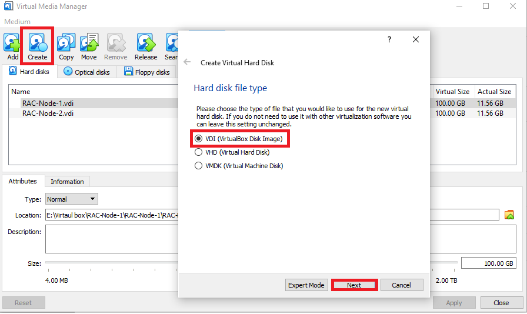Select RAC-Node-2.vdi in the disk list
527x314 pixels.
[x=48, y=113]
